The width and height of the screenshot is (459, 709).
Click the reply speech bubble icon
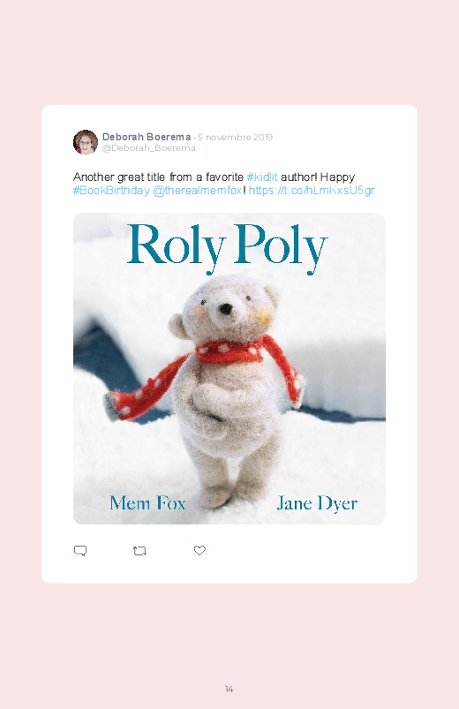pyautogui.click(x=80, y=550)
